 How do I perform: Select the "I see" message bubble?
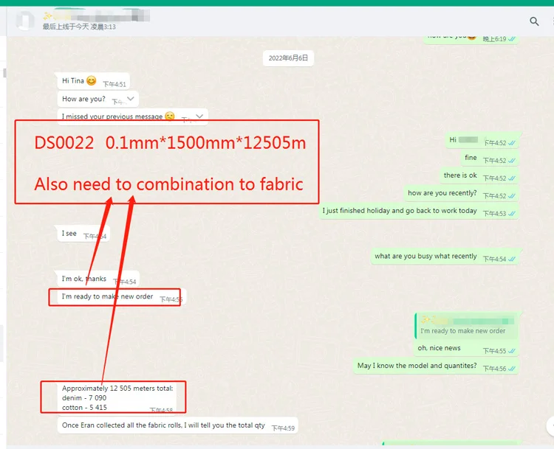tap(69, 234)
